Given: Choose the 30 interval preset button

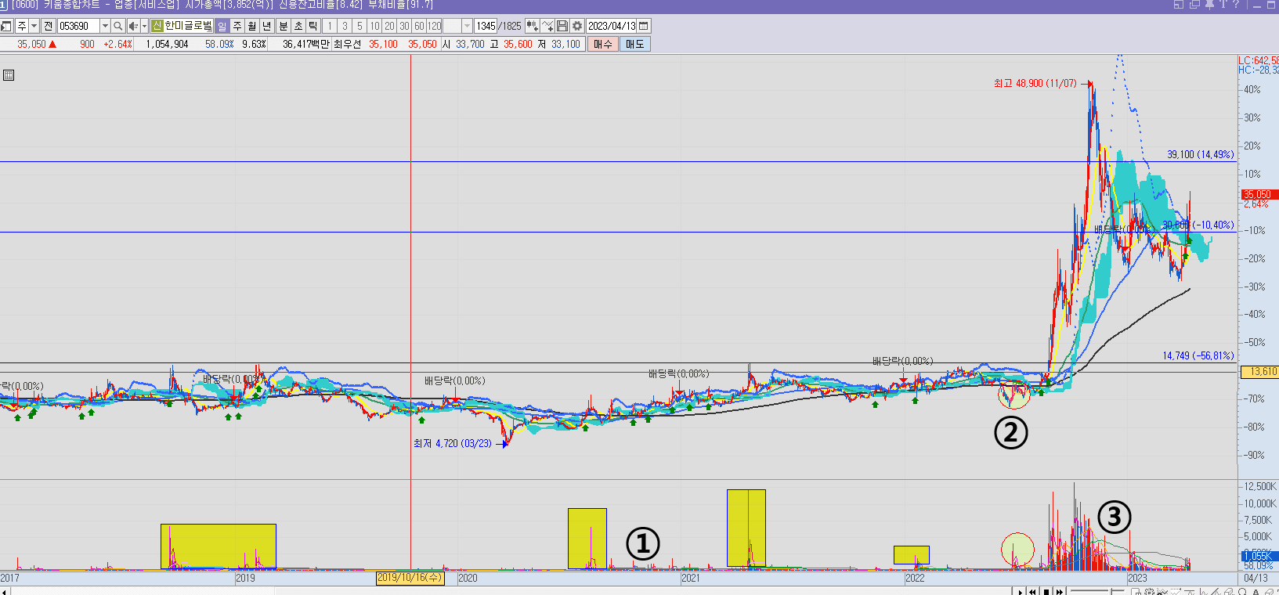Looking at the screenshot, I should [x=404, y=26].
